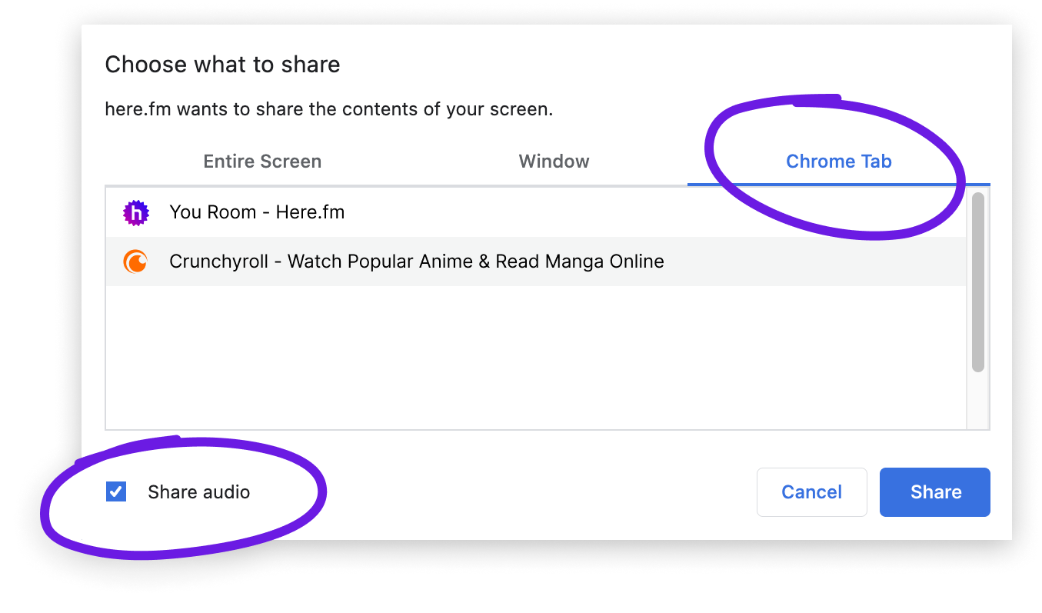Viewport: 1042px width, 613px height.
Task: Click the orange Crunchyroll favicon
Action: point(135,262)
